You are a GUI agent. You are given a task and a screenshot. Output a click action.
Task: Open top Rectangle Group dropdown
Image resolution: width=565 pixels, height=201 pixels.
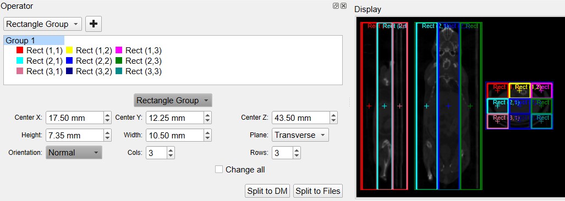(x=42, y=24)
